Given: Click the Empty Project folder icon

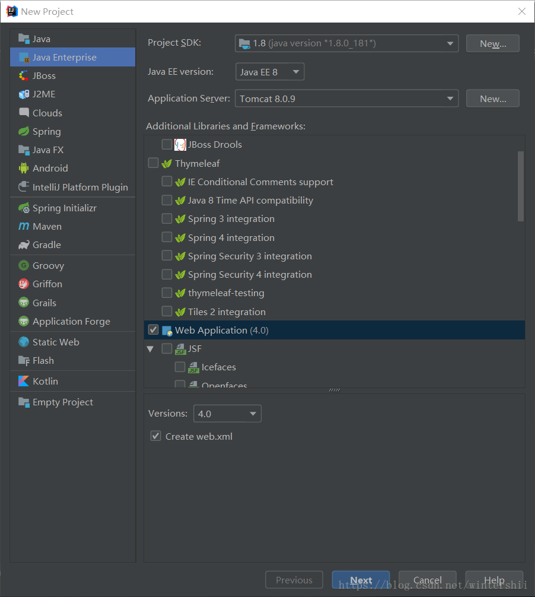Looking at the screenshot, I should pyautogui.click(x=24, y=402).
